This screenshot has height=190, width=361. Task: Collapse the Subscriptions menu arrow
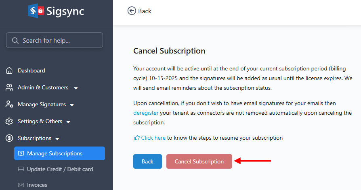[57, 139]
